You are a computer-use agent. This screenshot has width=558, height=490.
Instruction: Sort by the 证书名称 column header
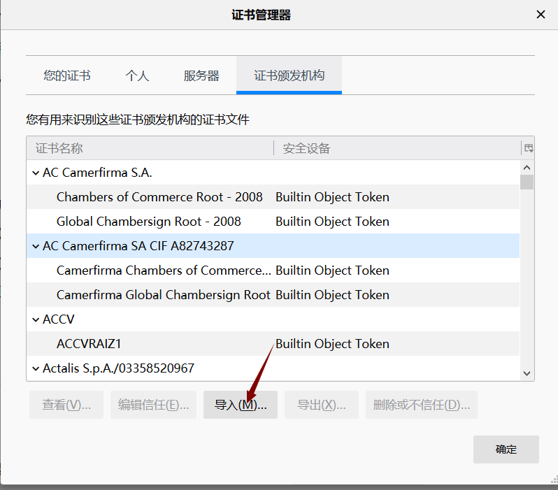[x=150, y=148]
